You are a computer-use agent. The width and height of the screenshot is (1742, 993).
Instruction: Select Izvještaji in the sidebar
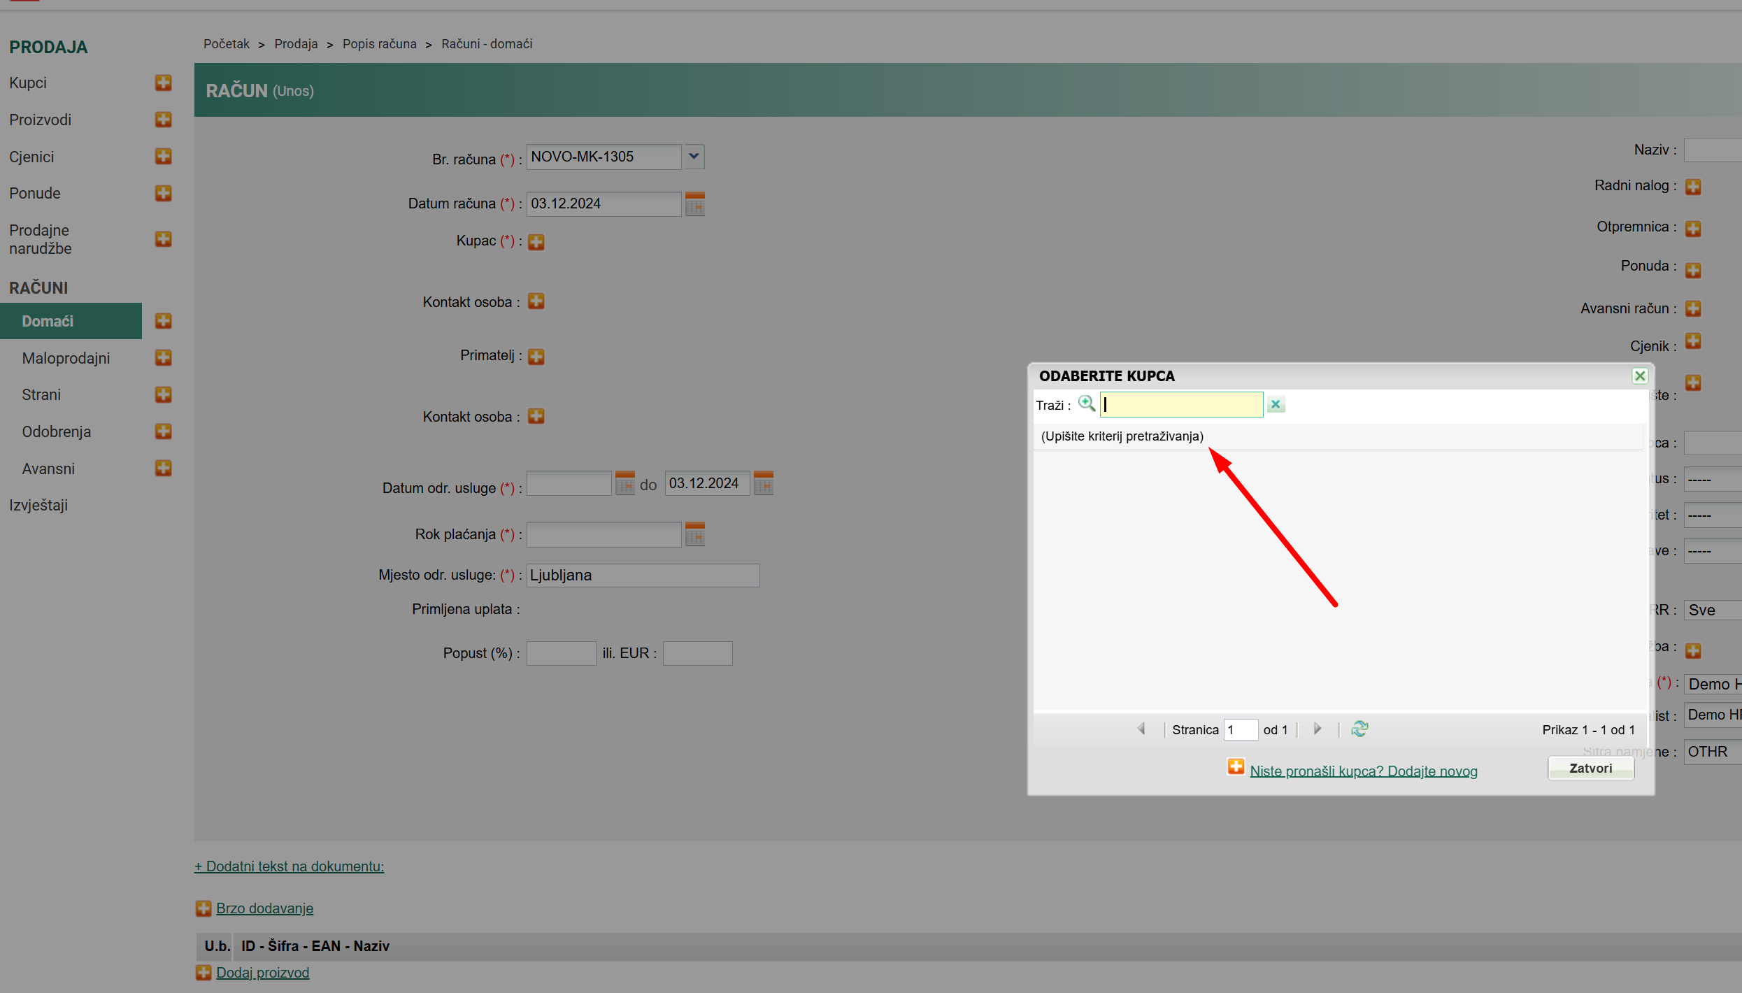(38, 505)
